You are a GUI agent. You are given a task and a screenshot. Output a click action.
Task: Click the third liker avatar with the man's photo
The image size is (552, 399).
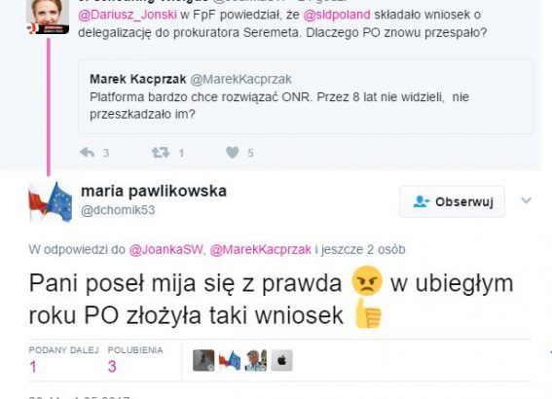[256, 360]
